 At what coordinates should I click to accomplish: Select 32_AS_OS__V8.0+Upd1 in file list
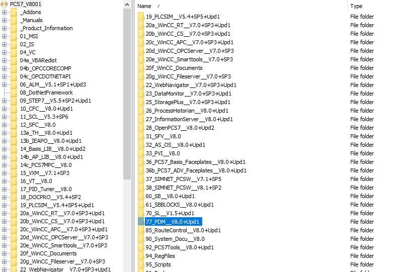(176, 145)
